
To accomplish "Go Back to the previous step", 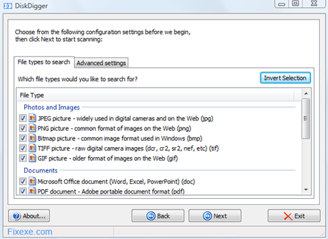I will (x=158, y=216).
